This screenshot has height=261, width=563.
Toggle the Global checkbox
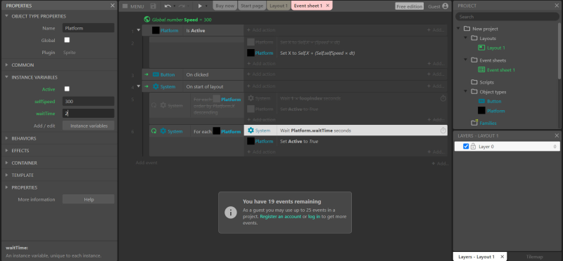pyautogui.click(x=67, y=40)
